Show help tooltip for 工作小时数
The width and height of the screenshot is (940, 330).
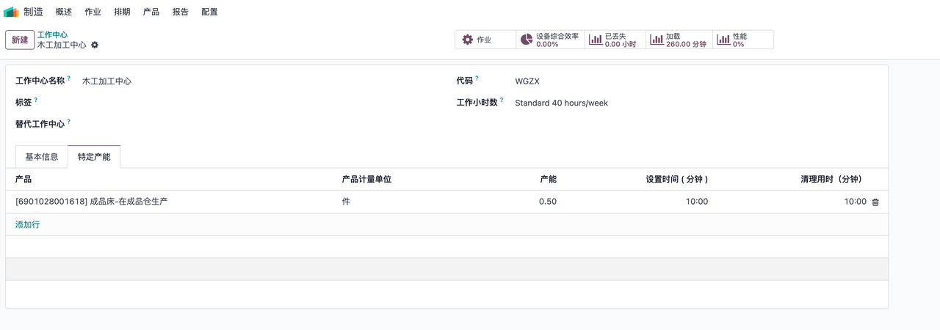point(502,100)
